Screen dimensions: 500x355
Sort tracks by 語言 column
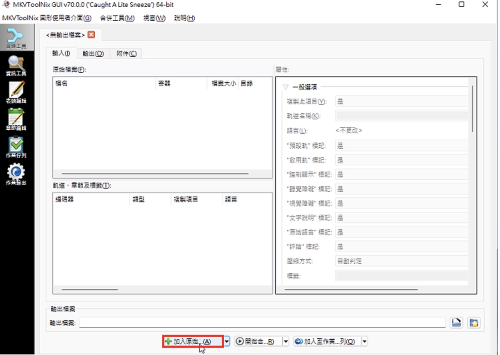point(247,199)
